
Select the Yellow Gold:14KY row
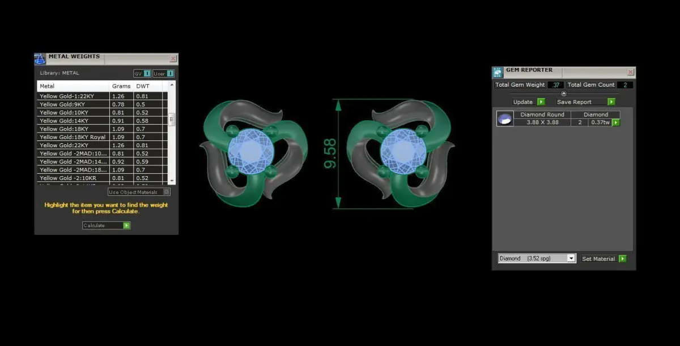click(x=103, y=121)
